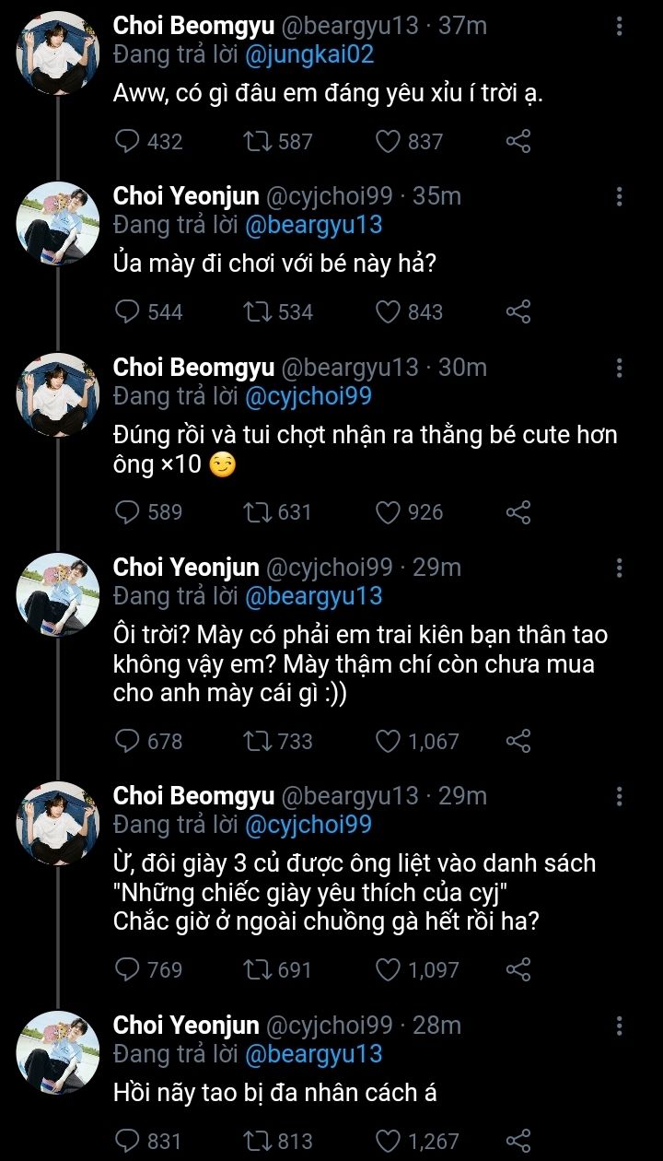Open more options on Beomgyu's 30m tweet
The width and height of the screenshot is (663, 1161).
tap(619, 368)
